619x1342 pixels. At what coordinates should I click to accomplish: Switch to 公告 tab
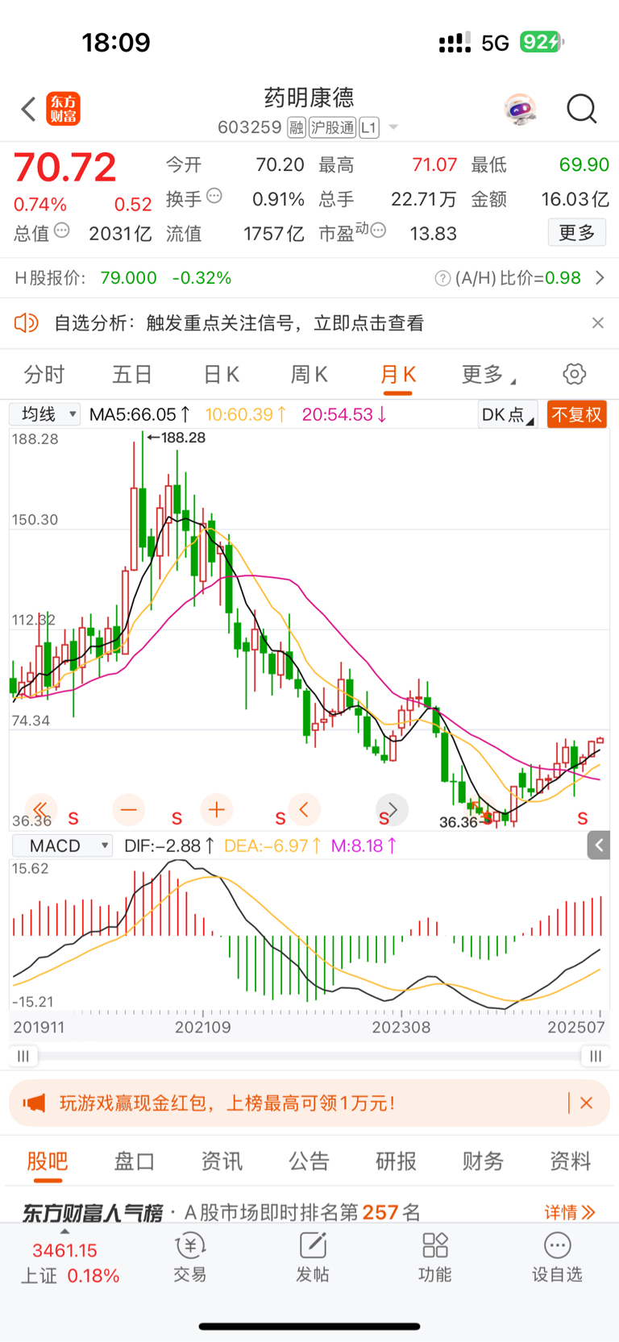tap(309, 1161)
